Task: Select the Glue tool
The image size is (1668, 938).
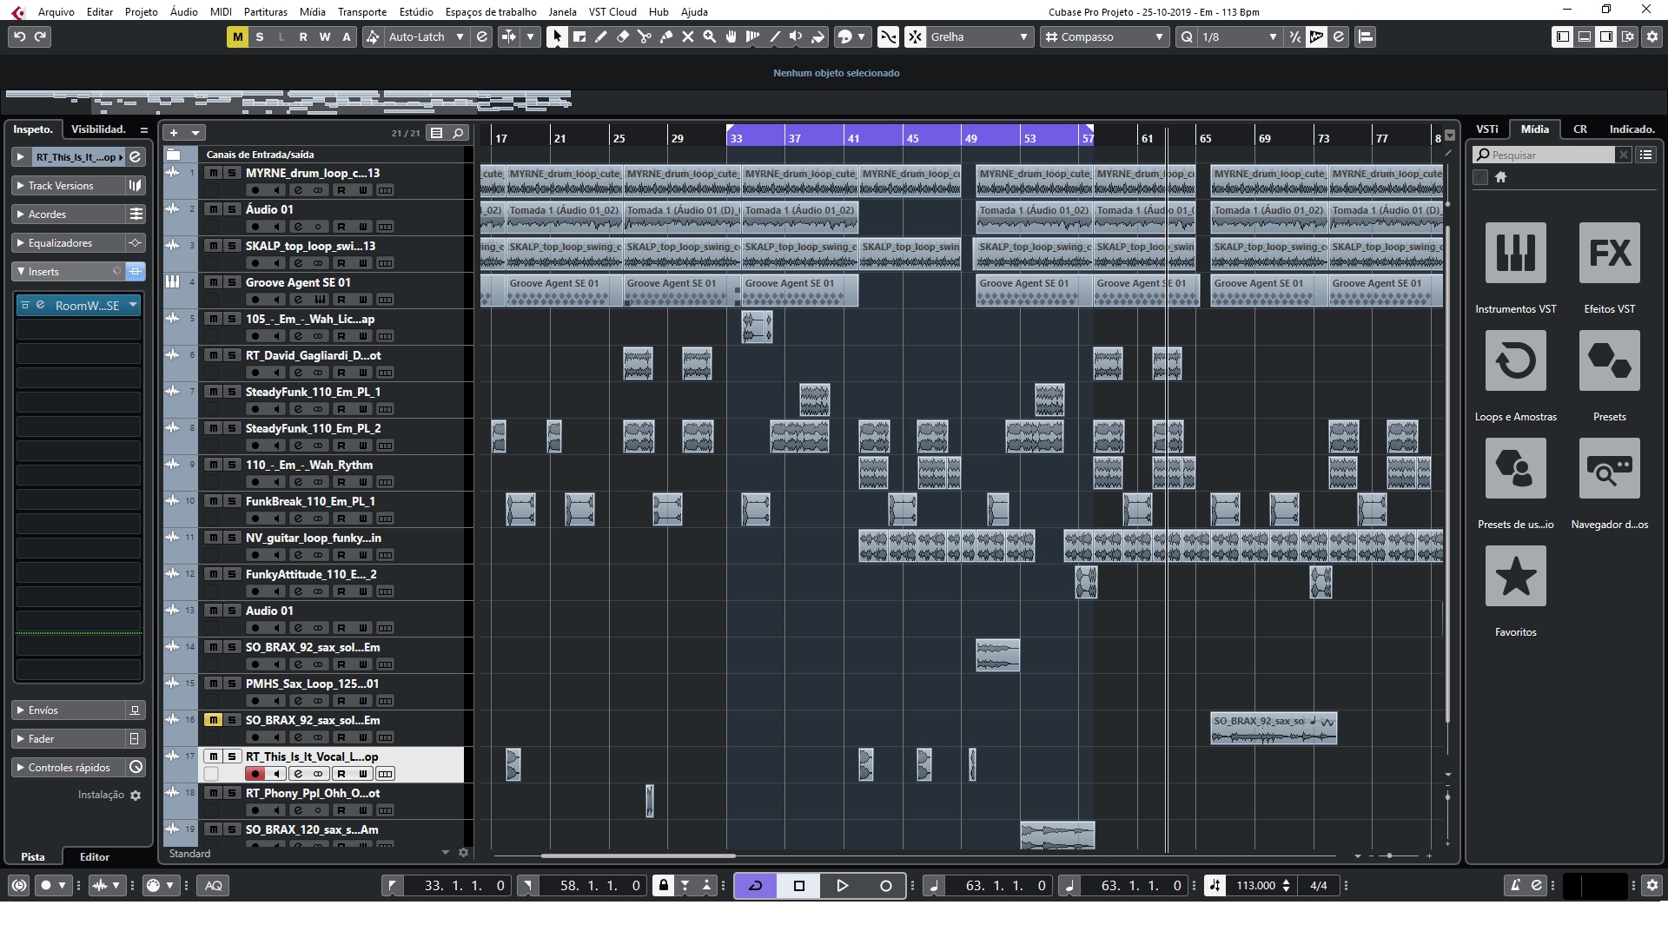Action: [666, 36]
